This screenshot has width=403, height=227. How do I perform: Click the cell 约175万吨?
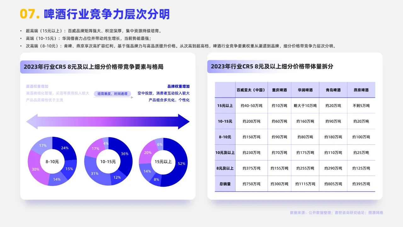[305, 153]
